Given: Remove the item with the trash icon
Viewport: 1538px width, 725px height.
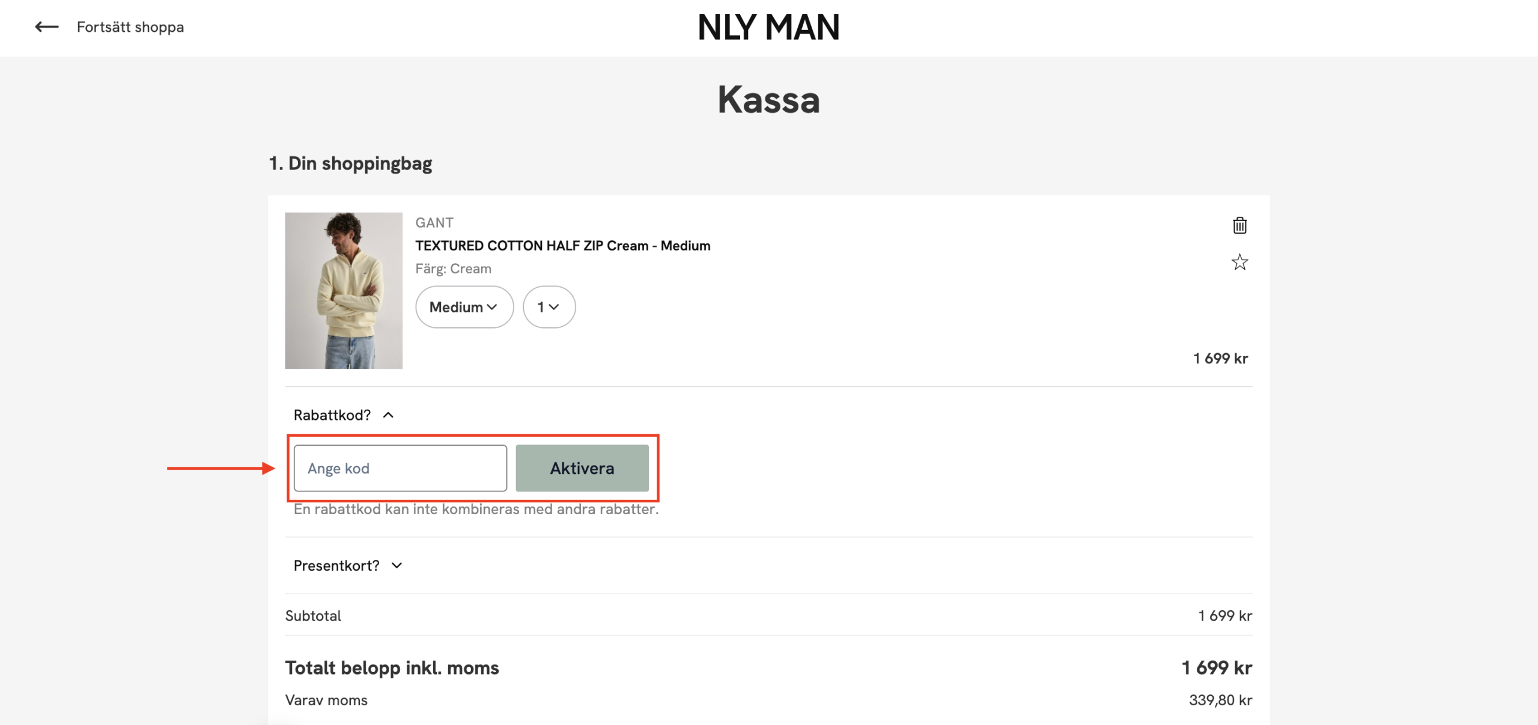Looking at the screenshot, I should pyautogui.click(x=1239, y=226).
